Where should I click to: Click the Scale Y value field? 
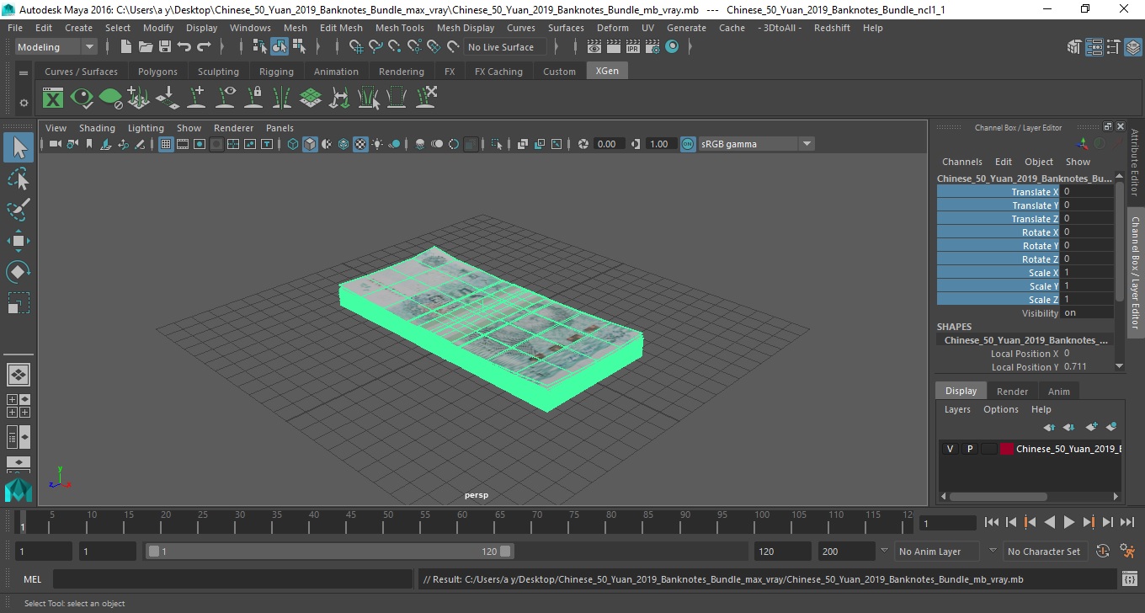[x=1087, y=286]
